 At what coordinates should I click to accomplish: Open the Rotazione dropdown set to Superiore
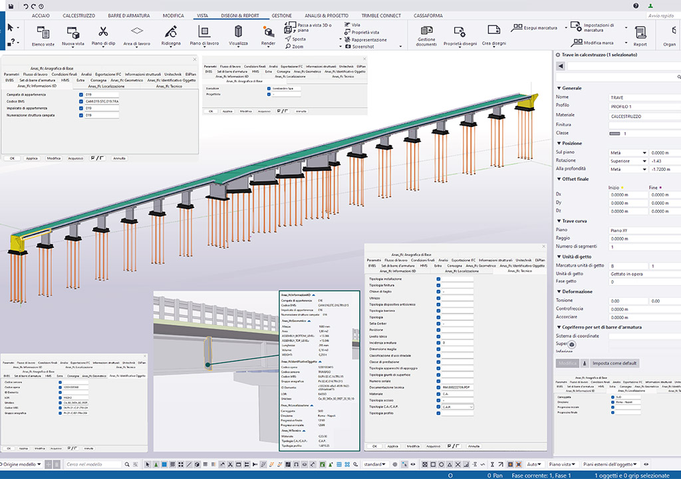click(628, 161)
